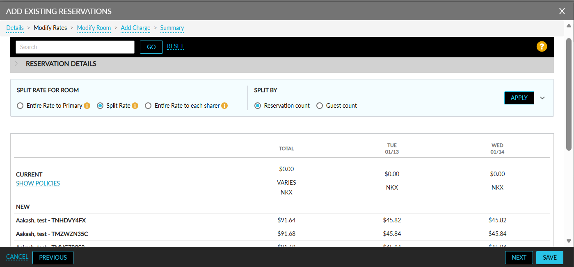Select Reservation count radio button
574x267 pixels.
258,106
